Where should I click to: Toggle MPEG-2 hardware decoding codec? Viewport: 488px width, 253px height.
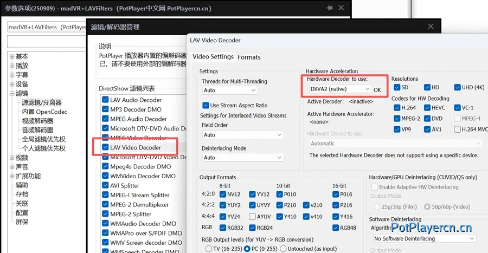coord(397,119)
